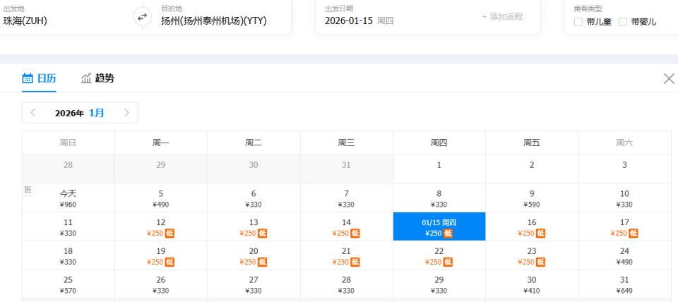Screen dimensions: 678x302
Task: Select January 22 low-price date
Action: (x=439, y=255)
